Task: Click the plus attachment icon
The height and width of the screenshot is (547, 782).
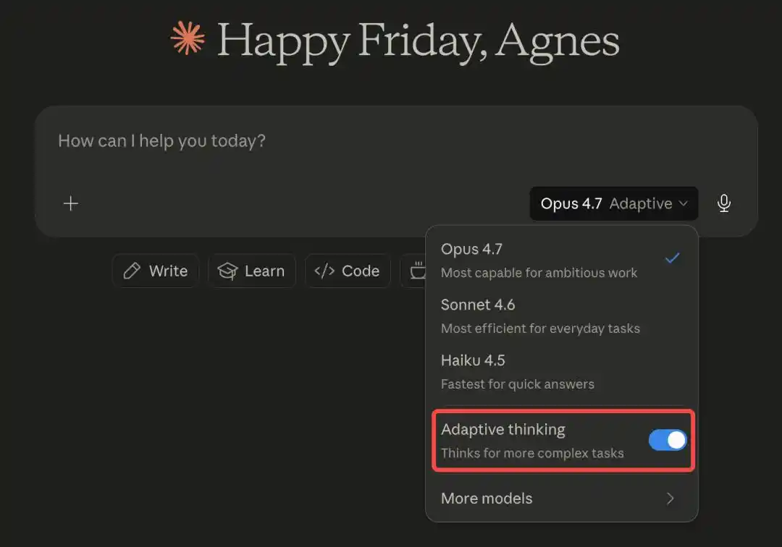Action: pos(71,204)
